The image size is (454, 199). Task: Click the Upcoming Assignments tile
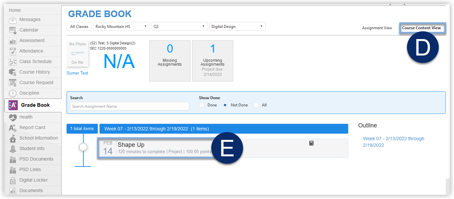(x=213, y=61)
